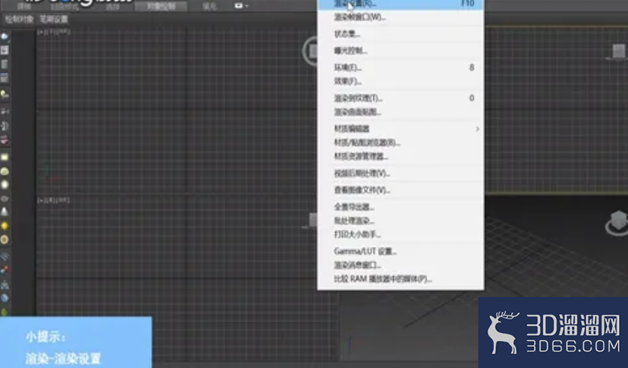
Task: Open Gamma/LUT 设置 settings
Action: click(x=400, y=251)
